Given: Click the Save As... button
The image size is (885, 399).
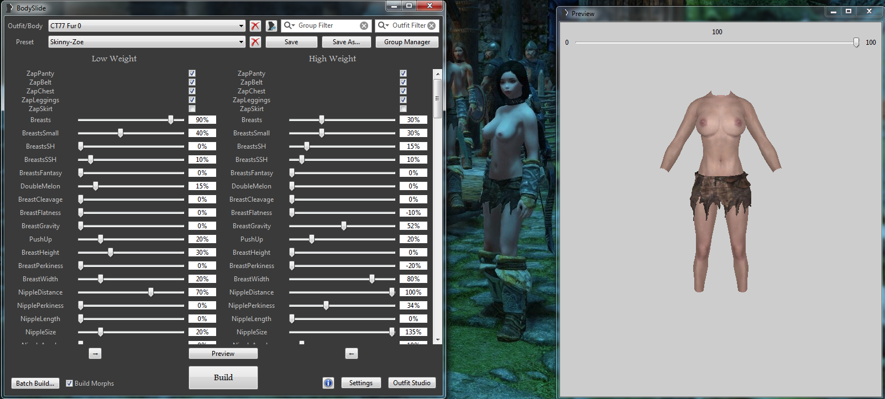Looking at the screenshot, I should click(x=346, y=42).
